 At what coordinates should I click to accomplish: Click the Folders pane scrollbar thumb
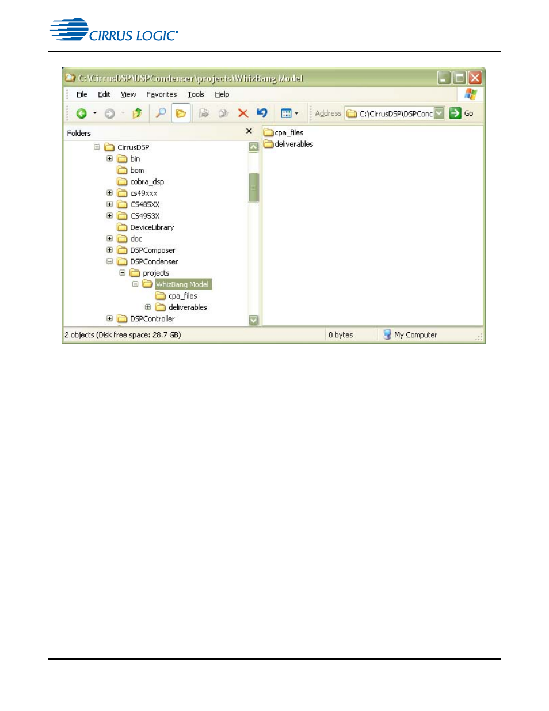253,188
